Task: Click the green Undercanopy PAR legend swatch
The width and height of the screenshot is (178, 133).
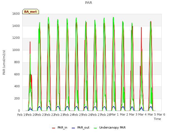Action: (x=95, y=128)
